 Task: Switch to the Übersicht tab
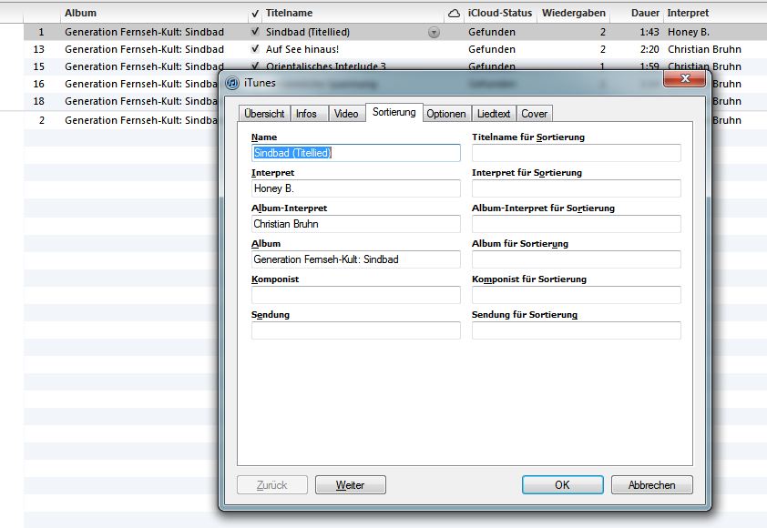(264, 114)
